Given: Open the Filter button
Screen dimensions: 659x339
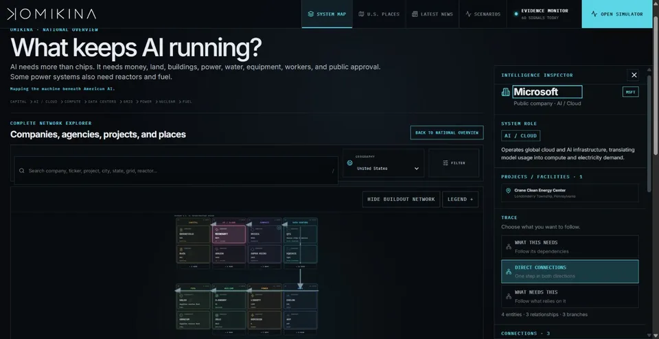Looking at the screenshot, I should pyautogui.click(x=454, y=163).
